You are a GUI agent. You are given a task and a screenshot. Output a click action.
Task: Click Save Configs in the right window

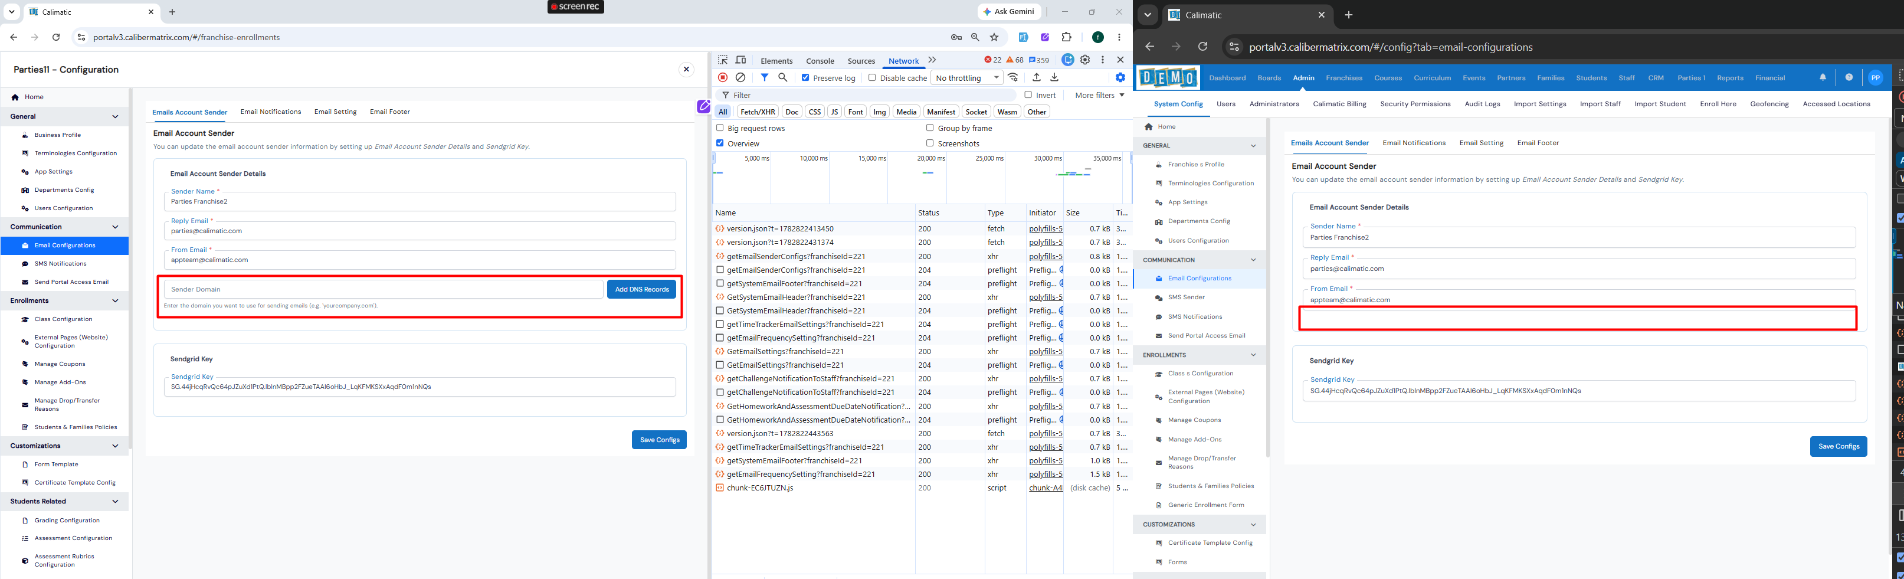(1839, 447)
